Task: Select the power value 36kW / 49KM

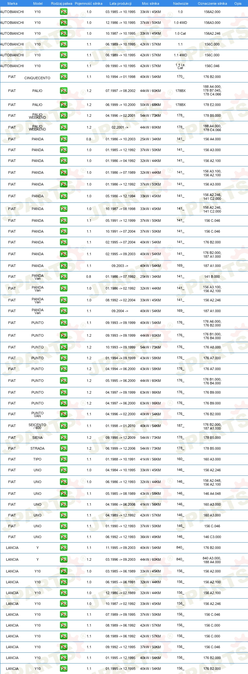Action: click(x=151, y=537)
